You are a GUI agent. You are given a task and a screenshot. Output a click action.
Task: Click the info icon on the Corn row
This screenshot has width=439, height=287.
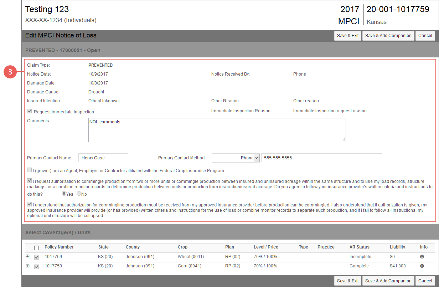[x=422, y=266]
